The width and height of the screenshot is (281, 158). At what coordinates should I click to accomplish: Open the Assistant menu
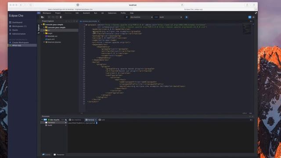coord(86,13)
